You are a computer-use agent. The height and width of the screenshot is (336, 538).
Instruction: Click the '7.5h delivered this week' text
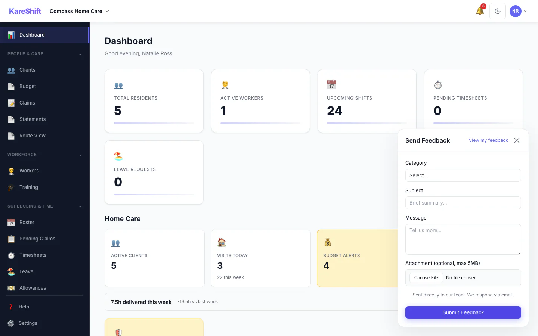[x=141, y=302]
